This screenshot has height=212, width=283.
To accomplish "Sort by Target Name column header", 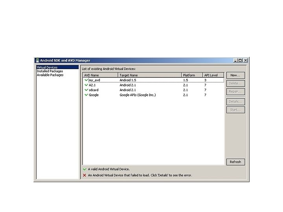I will point(149,75).
